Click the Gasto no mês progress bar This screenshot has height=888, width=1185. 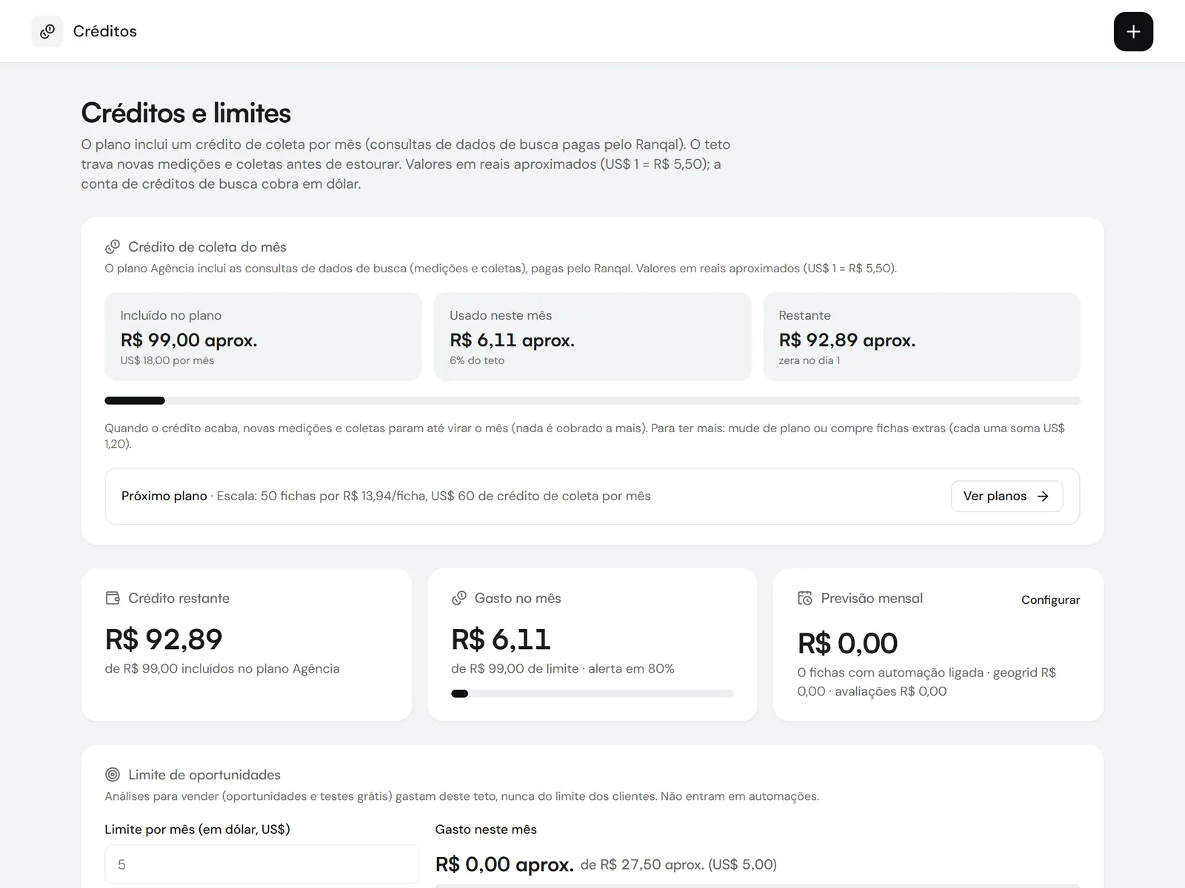(592, 693)
